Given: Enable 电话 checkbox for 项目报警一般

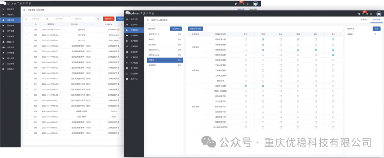Looking at the screenshot, I should [x=281, y=39].
